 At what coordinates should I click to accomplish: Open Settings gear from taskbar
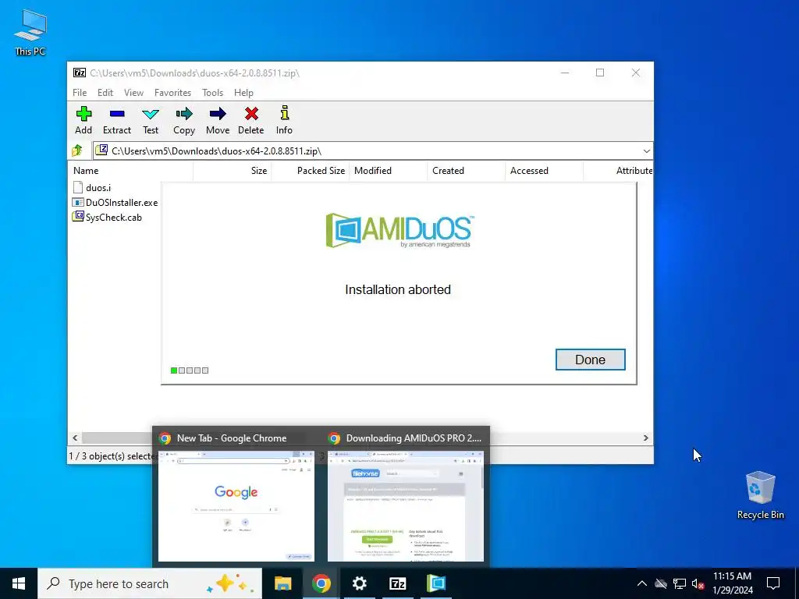click(359, 583)
